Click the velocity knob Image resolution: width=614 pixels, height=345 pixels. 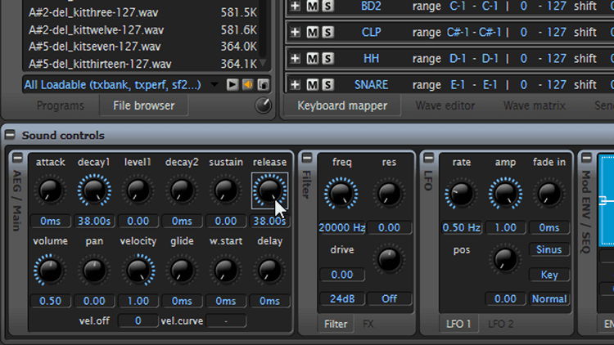138,270
